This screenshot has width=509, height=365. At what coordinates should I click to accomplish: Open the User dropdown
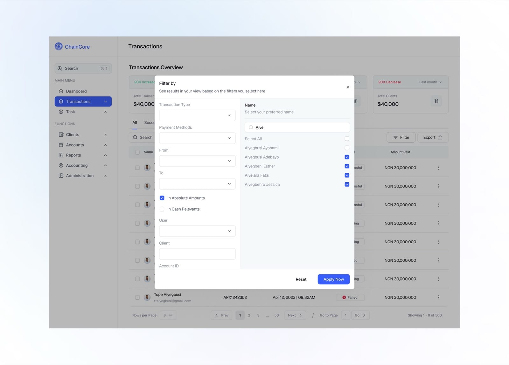tap(197, 231)
